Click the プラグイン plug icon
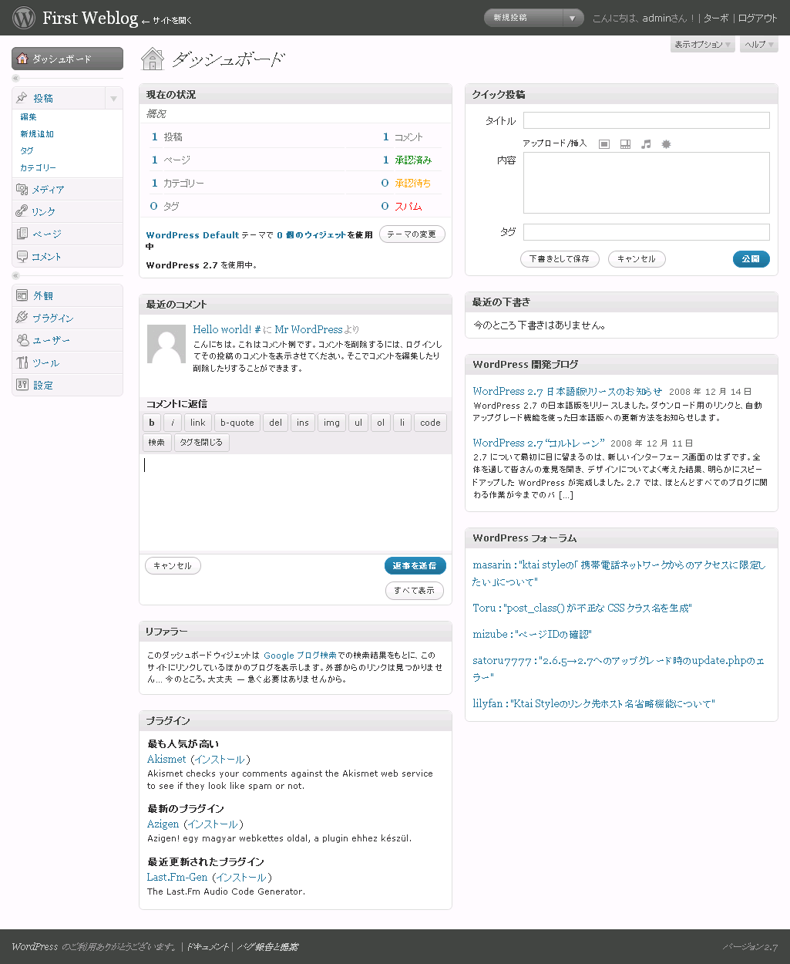This screenshot has width=790, height=964. [x=22, y=318]
